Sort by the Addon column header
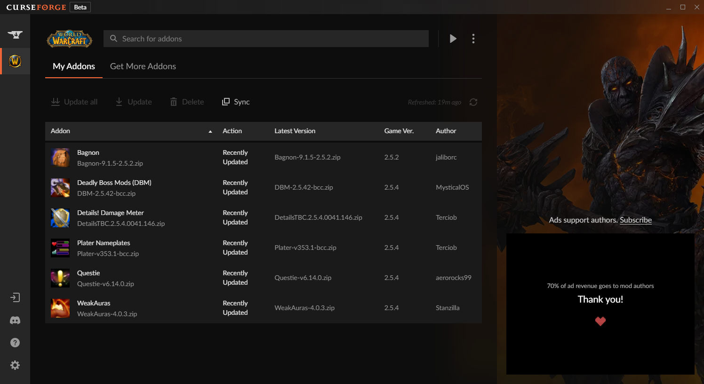704x384 pixels. click(60, 131)
